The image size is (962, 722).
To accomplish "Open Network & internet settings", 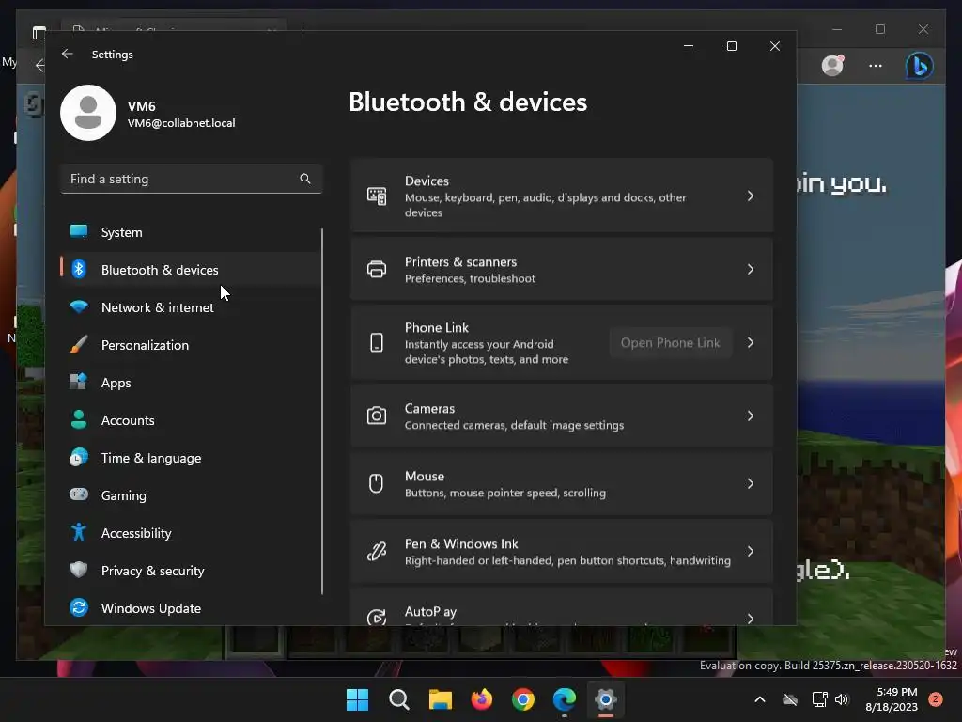I will click(190, 307).
